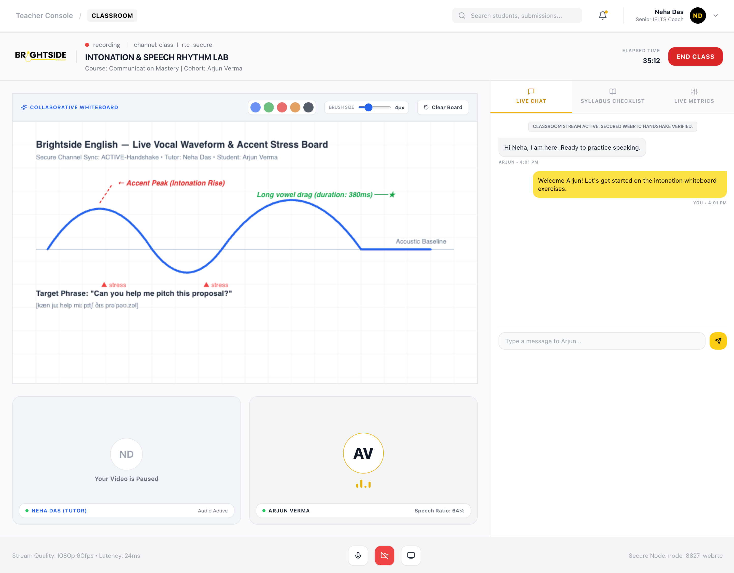Screen dimensions: 734x573
Task: Select the green brush color
Action: click(269, 107)
